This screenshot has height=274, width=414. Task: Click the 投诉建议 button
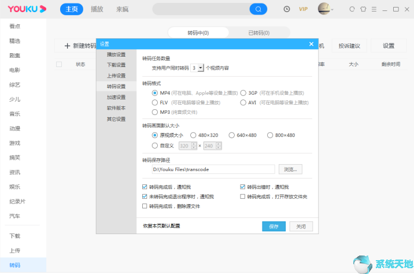[349, 46]
